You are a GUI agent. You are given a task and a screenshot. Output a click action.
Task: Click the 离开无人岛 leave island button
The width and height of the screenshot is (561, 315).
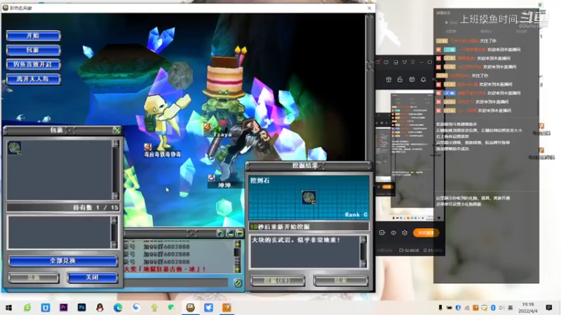pyautogui.click(x=33, y=79)
